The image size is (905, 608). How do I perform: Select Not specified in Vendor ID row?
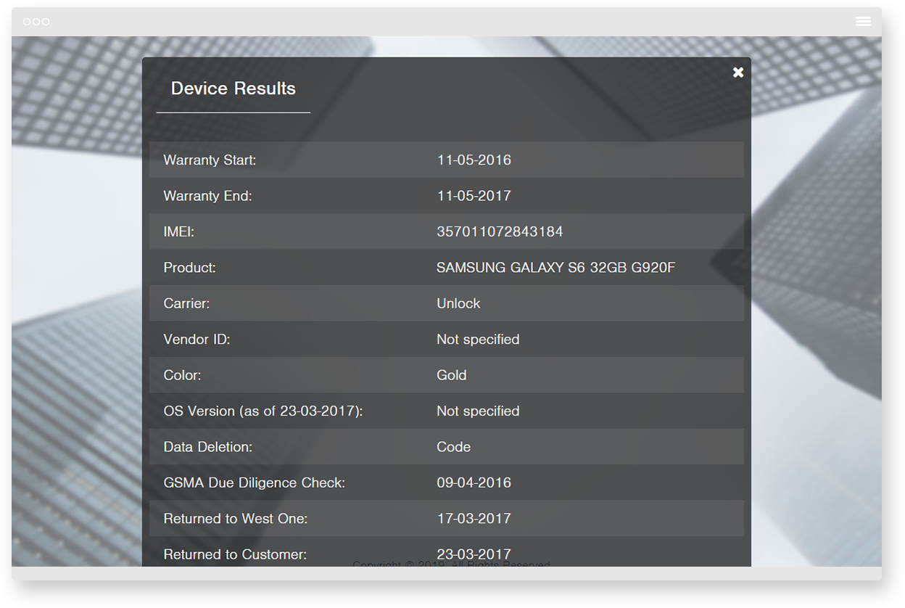coord(478,339)
